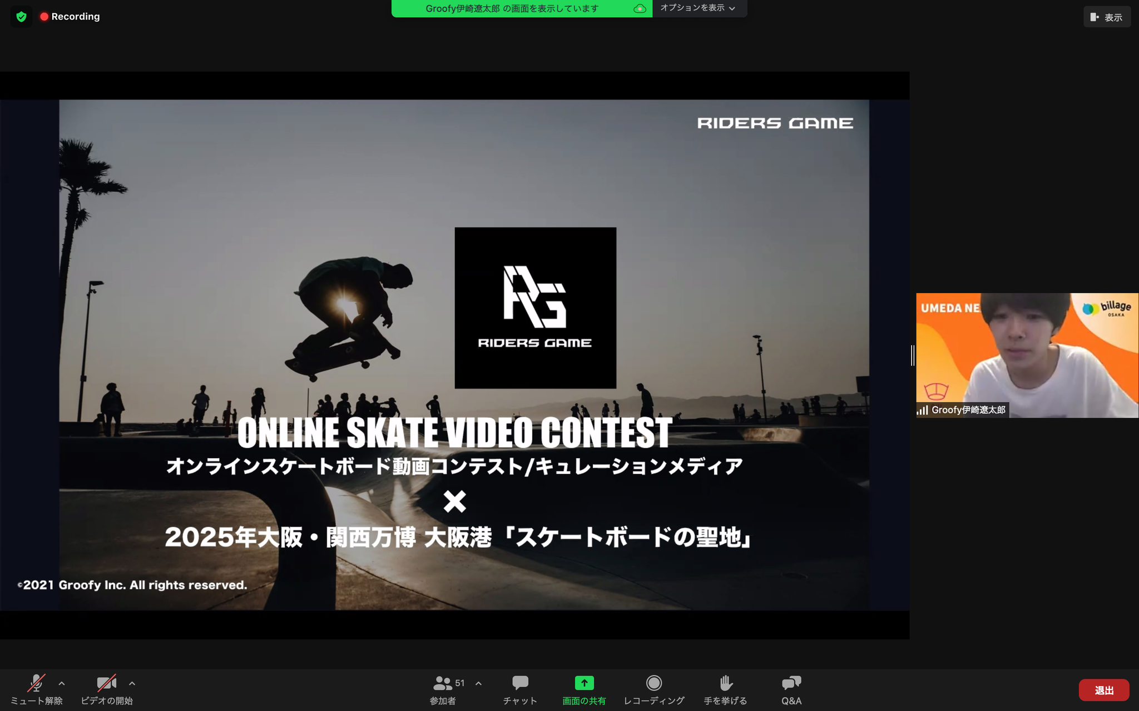Open オプションを表示 dropdown menu
The width and height of the screenshot is (1139, 711).
pyautogui.click(x=698, y=8)
